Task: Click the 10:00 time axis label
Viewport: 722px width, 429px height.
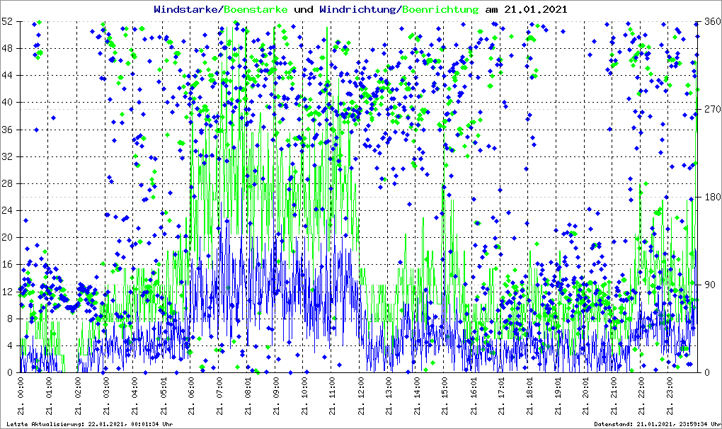Action: coord(304,396)
